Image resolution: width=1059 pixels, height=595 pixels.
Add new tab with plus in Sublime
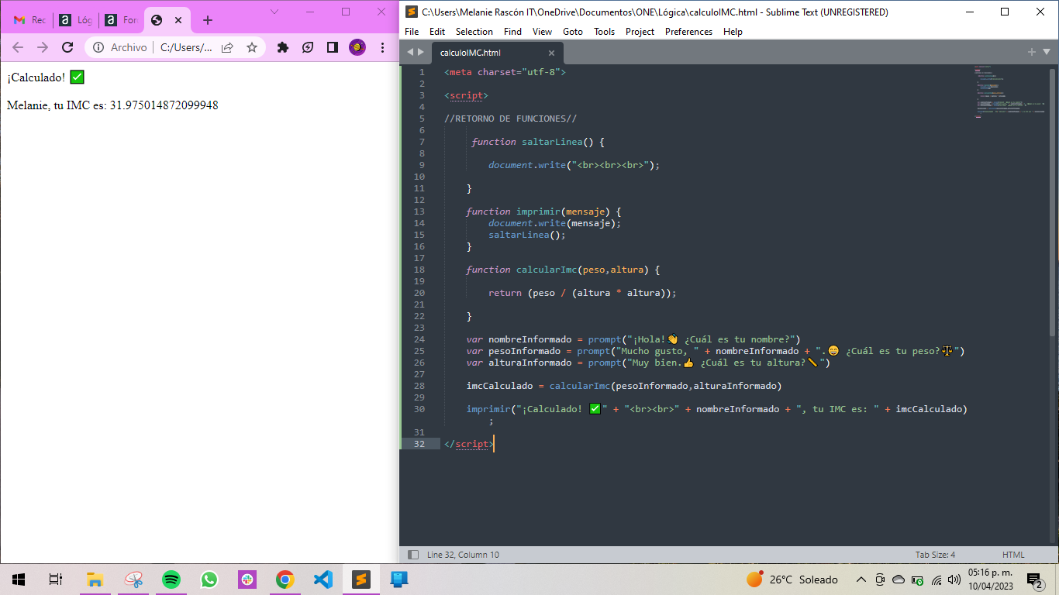coord(1032,52)
